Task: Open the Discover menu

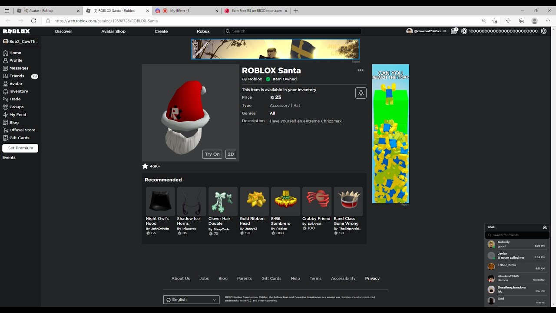Action: pyautogui.click(x=63, y=31)
